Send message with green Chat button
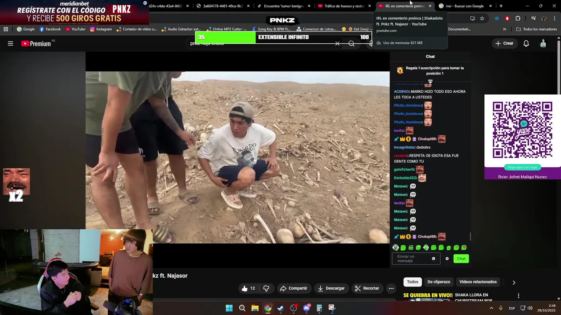 click(x=461, y=259)
